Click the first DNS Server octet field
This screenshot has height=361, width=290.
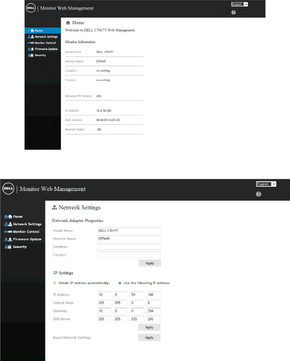tap(105, 319)
